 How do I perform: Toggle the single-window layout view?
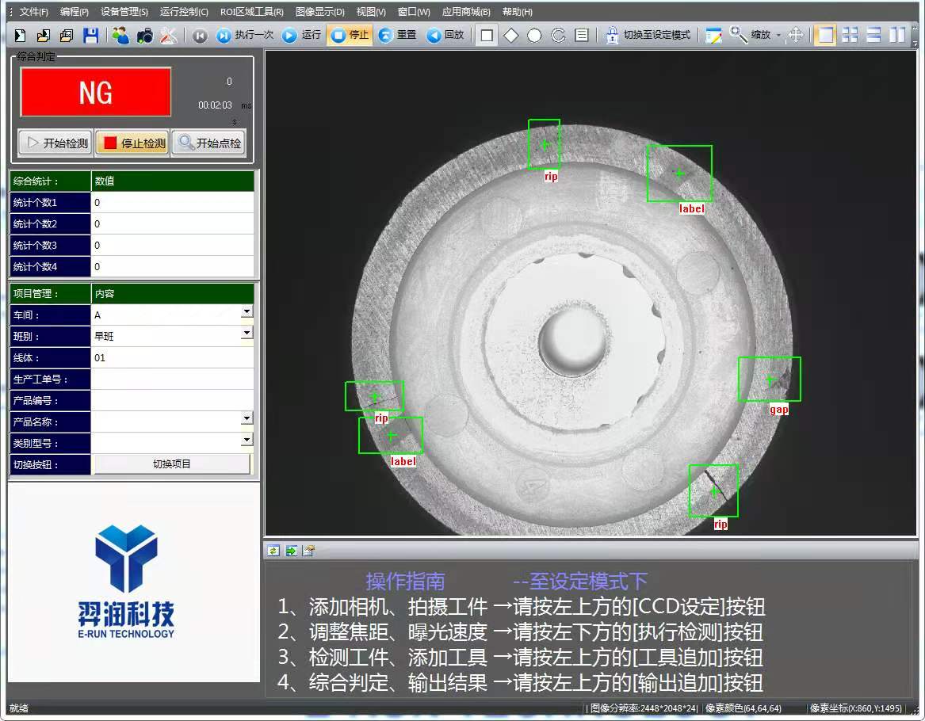click(x=825, y=36)
